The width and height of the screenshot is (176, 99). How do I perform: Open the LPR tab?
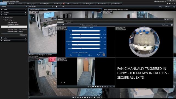68,4
